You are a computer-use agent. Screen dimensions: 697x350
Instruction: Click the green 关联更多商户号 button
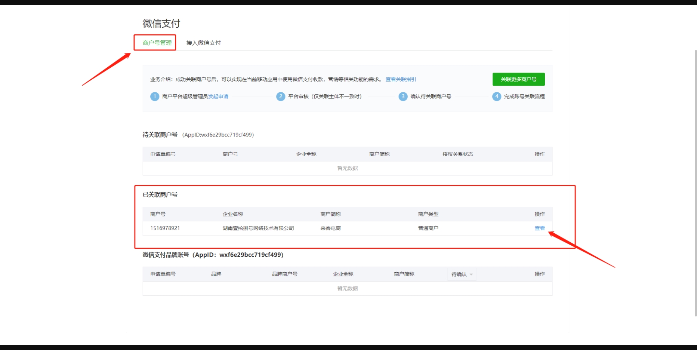[518, 79]
